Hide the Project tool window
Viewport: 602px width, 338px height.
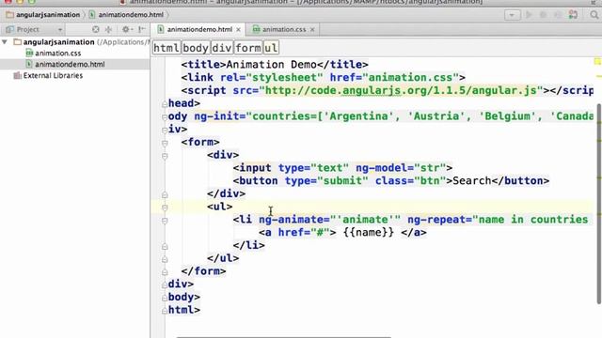(x=142, y=29)
